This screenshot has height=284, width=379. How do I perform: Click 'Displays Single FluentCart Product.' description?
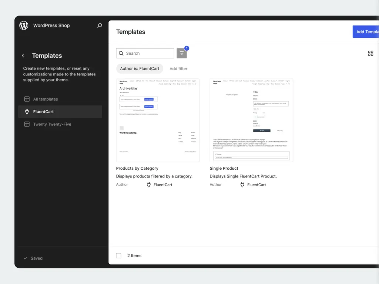click(x=243, y=176)
